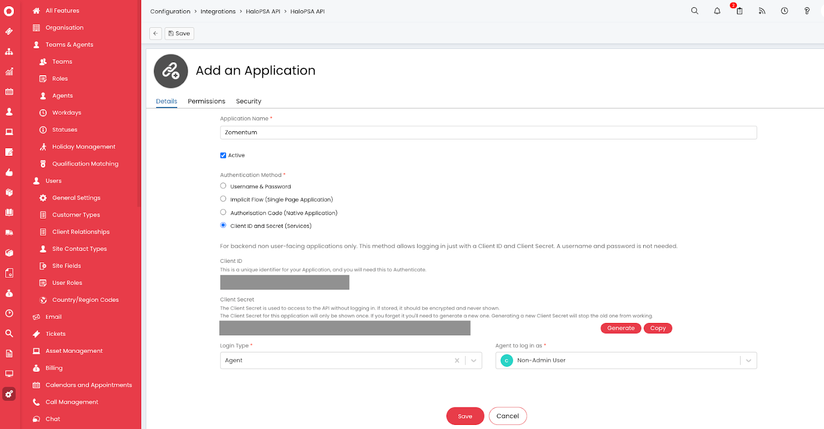This screenshot has height=429, width=824.
Task: Click the red Save button at bottom
Action: point(465,416)
